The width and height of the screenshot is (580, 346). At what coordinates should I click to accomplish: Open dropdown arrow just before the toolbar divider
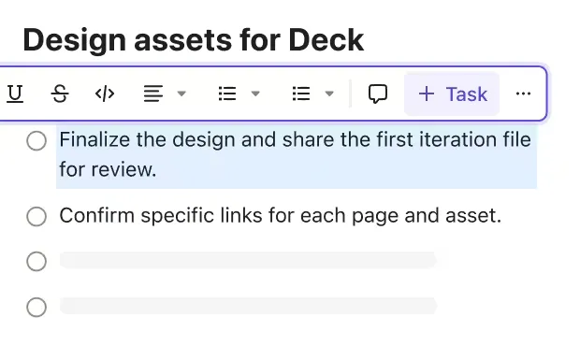(x=329, y=94)
